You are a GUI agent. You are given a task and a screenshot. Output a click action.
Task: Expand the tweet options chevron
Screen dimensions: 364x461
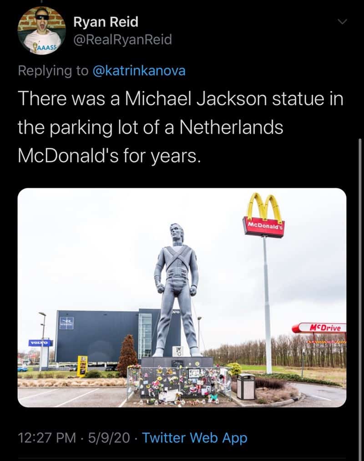342,21
